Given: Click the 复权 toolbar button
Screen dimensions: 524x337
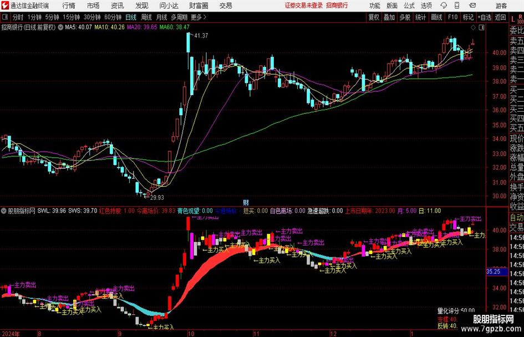Looking at the screenshot, I should 374,17.
